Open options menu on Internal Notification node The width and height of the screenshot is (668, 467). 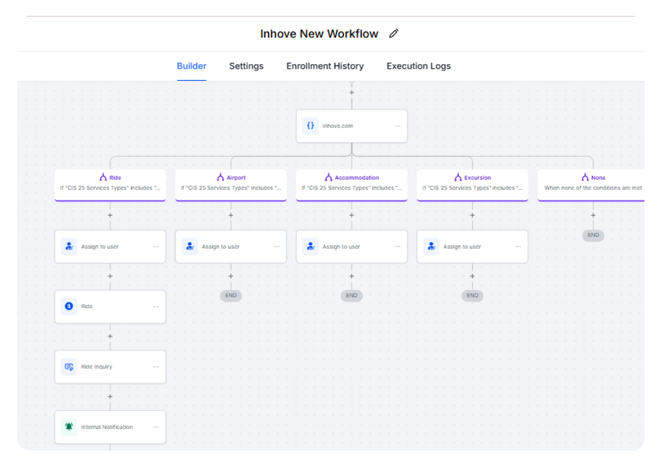click(x=155, y=427)
